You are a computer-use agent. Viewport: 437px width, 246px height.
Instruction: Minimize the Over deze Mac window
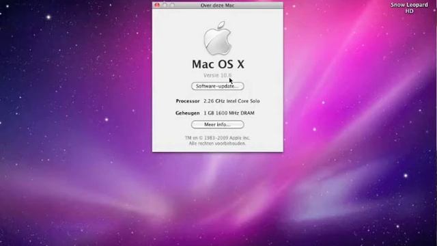pyautogui.click(x=165, y=5)
